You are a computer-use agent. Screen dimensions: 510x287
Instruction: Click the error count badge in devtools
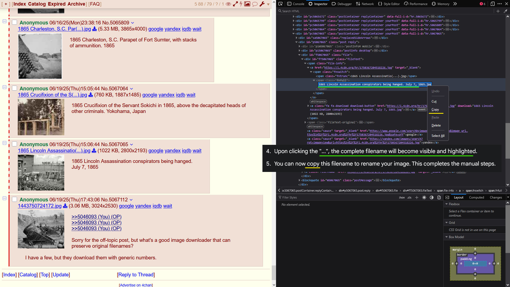482,4
